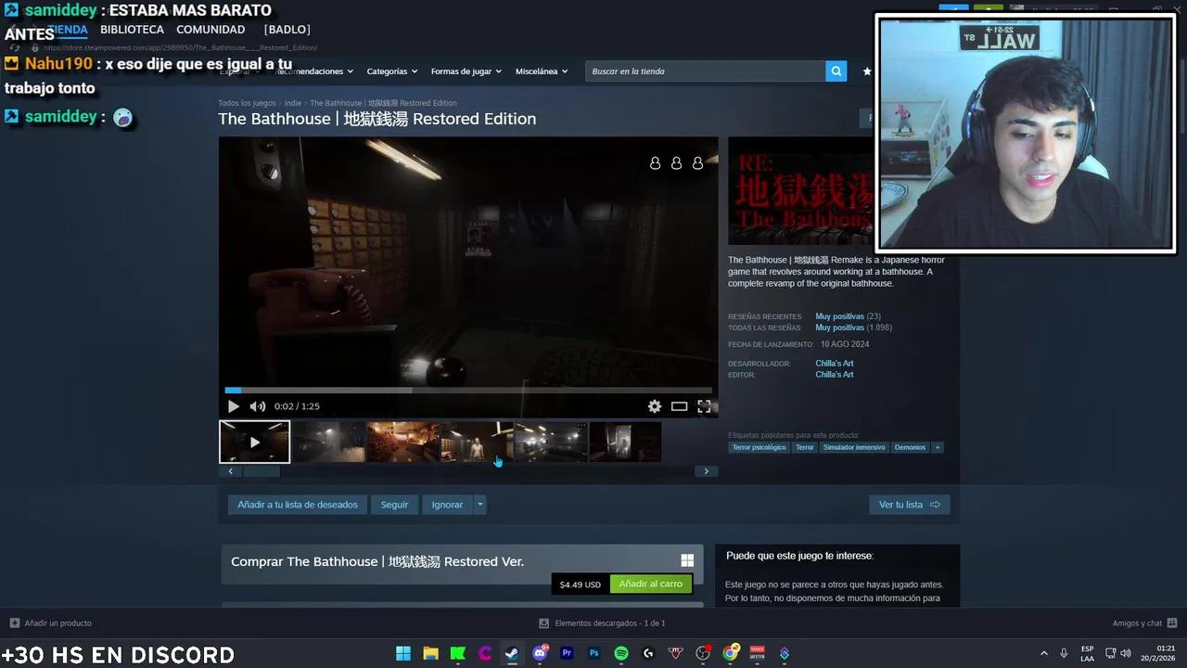Open the Windows Start menu

[403, 653]
